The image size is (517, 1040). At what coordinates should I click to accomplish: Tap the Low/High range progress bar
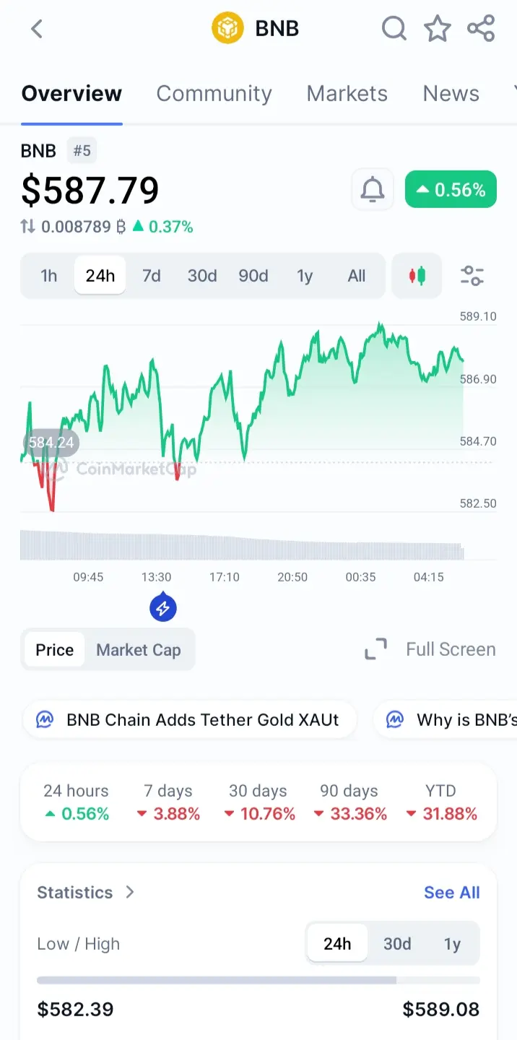pos(258,980)
